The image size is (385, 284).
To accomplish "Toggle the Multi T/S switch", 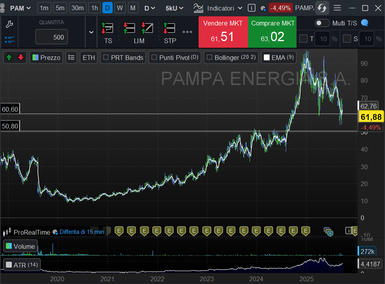I will pos(322,23).
